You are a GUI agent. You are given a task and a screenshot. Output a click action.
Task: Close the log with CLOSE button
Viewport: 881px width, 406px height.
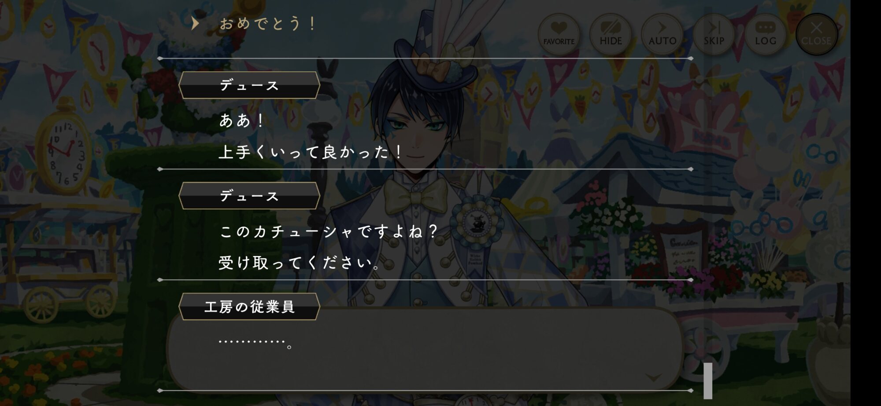click(816, 34)
